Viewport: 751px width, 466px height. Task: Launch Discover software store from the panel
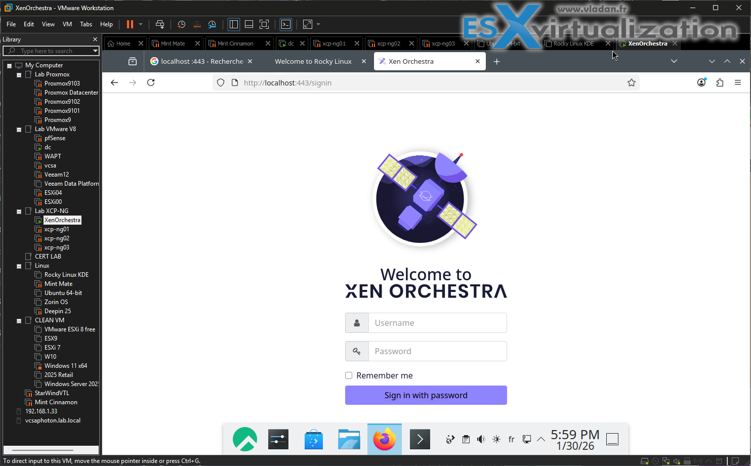click(314, 439)
